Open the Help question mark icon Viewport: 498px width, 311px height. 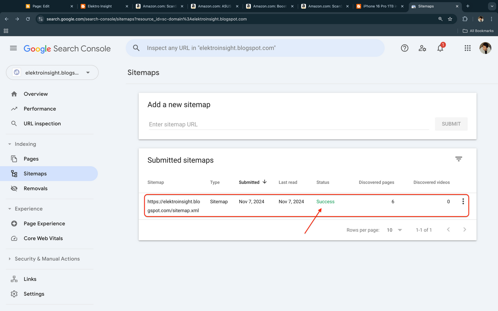(405, 48)
